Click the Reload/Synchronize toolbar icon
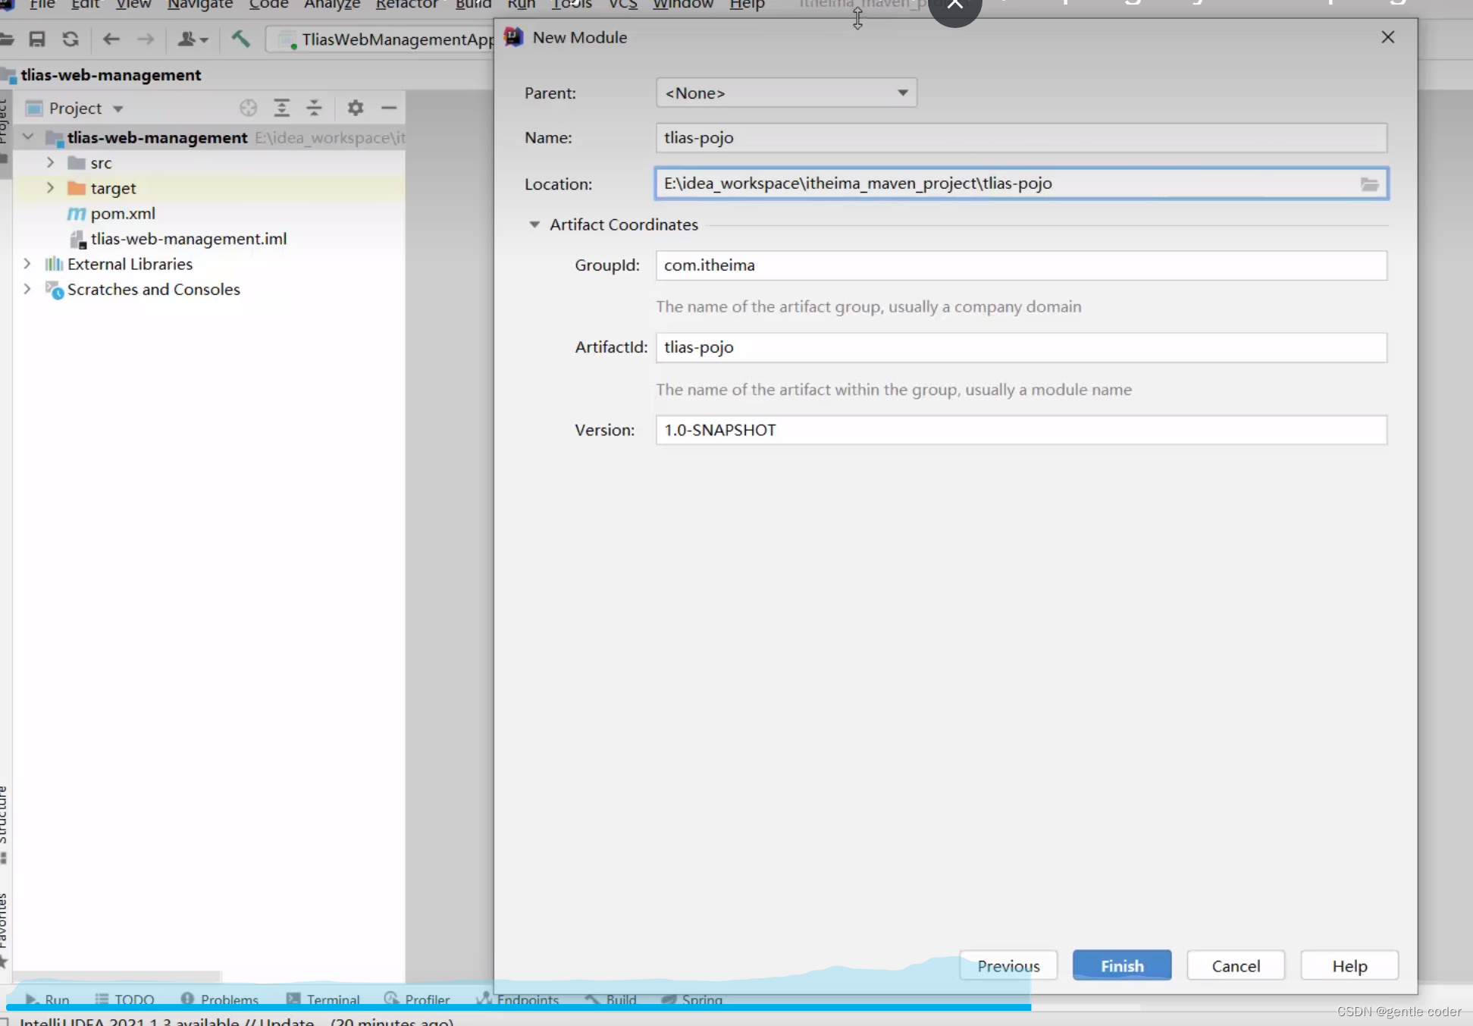The image size is (1473, 1026). pyautogui.click(x=71, y=39)
